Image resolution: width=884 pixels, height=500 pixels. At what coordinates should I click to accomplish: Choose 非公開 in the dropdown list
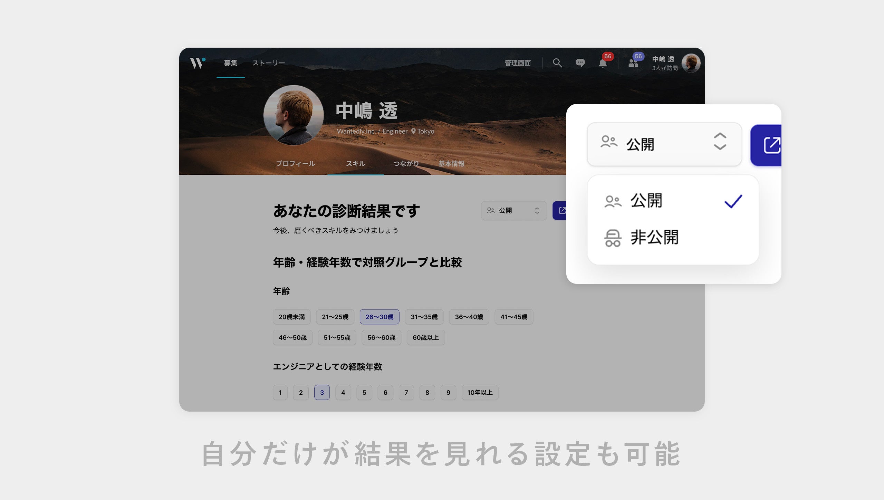tap(654, 238)
